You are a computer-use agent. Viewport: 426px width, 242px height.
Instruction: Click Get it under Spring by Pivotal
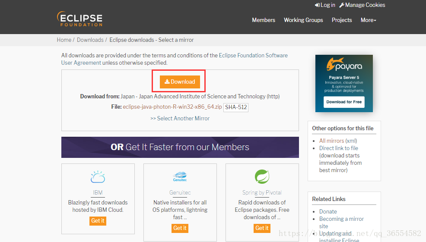(x=262, y=228)
